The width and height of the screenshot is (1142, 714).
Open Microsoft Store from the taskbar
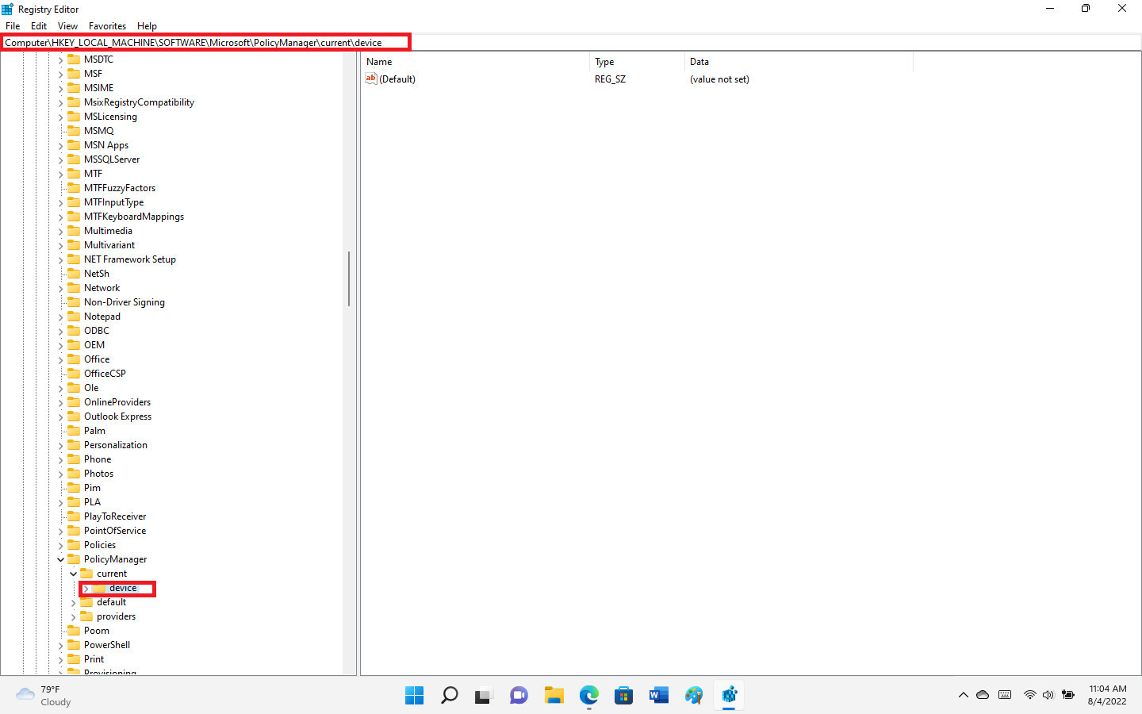click(x=623, y=696)
